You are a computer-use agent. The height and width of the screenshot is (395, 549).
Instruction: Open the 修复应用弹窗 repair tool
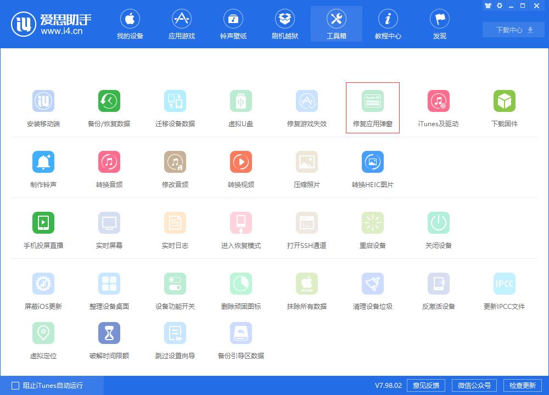373,107
